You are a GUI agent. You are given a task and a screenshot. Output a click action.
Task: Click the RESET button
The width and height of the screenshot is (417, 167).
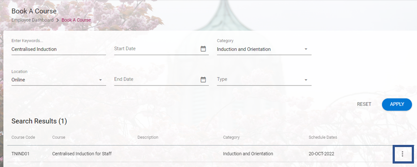point(364,105)
